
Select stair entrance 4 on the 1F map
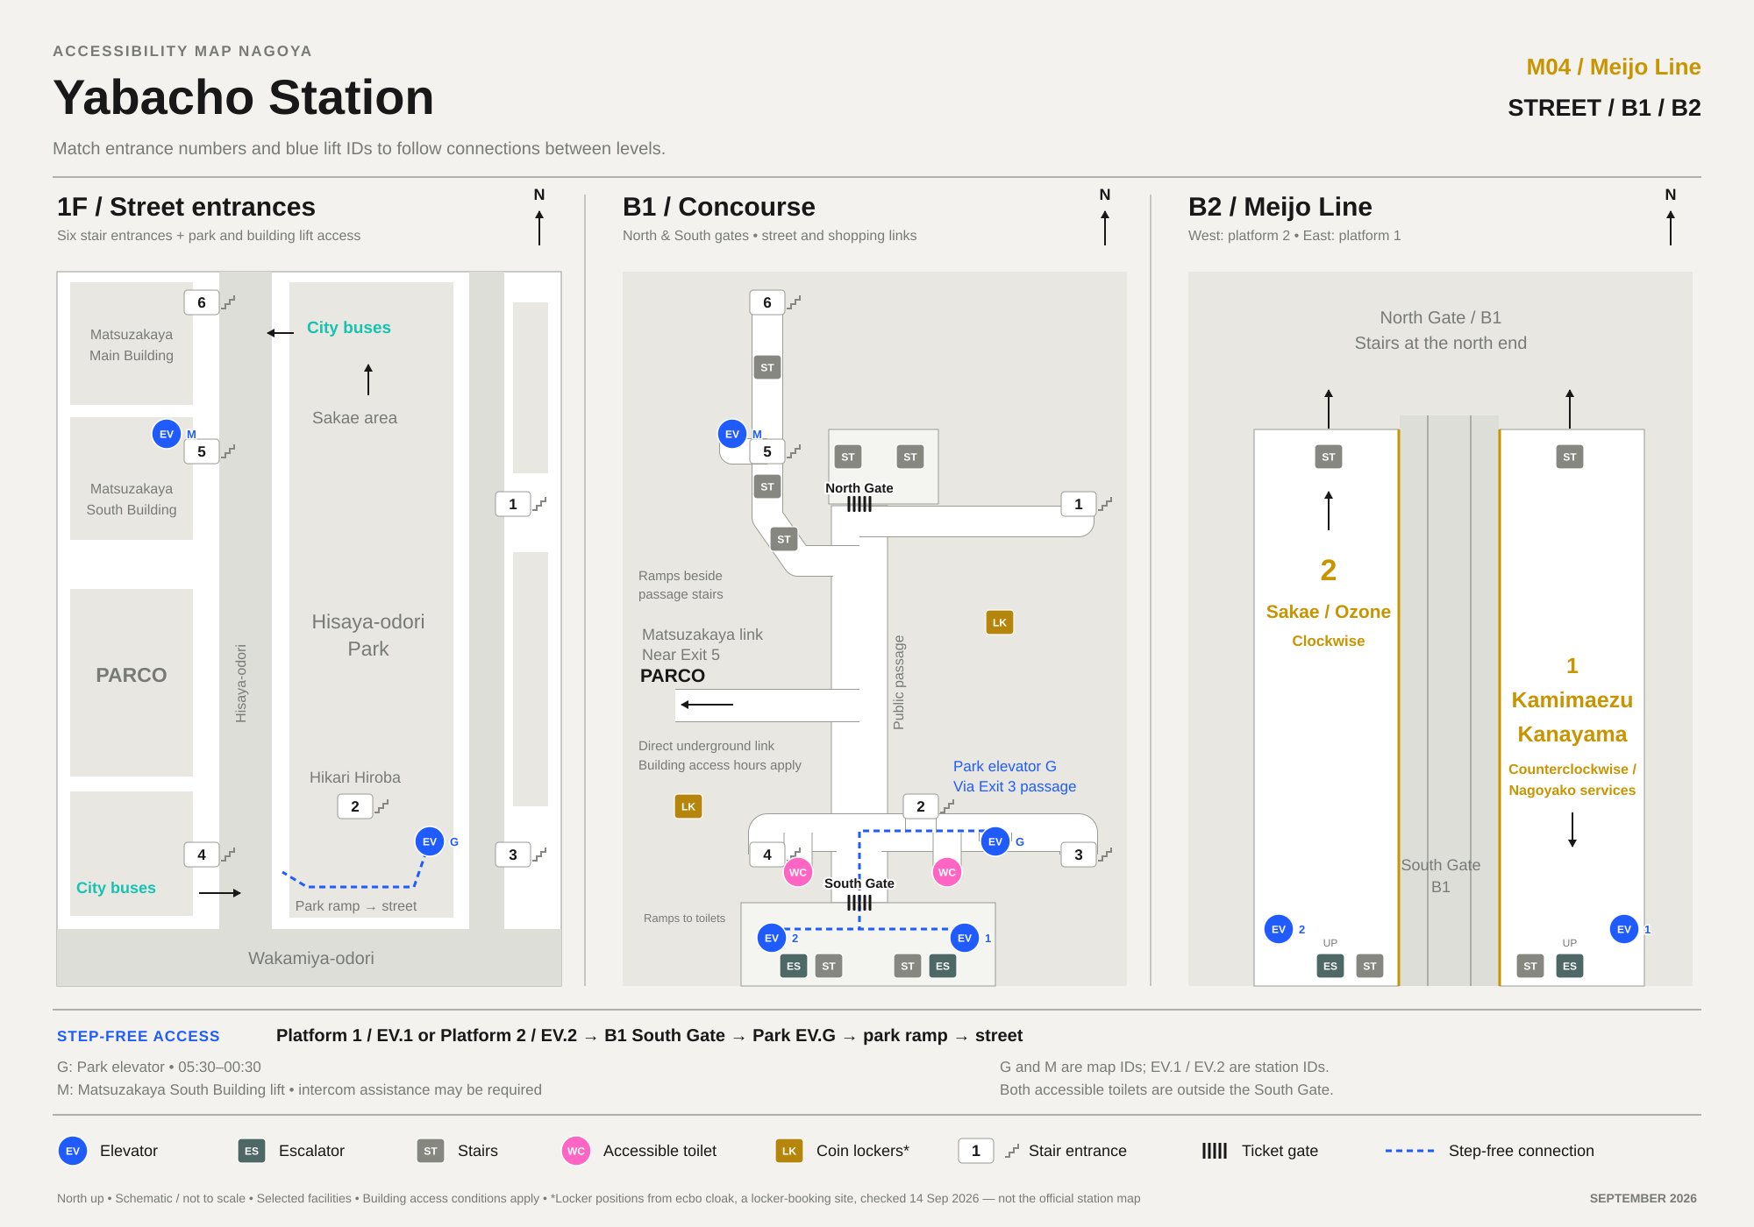click(x=202, y=855)
